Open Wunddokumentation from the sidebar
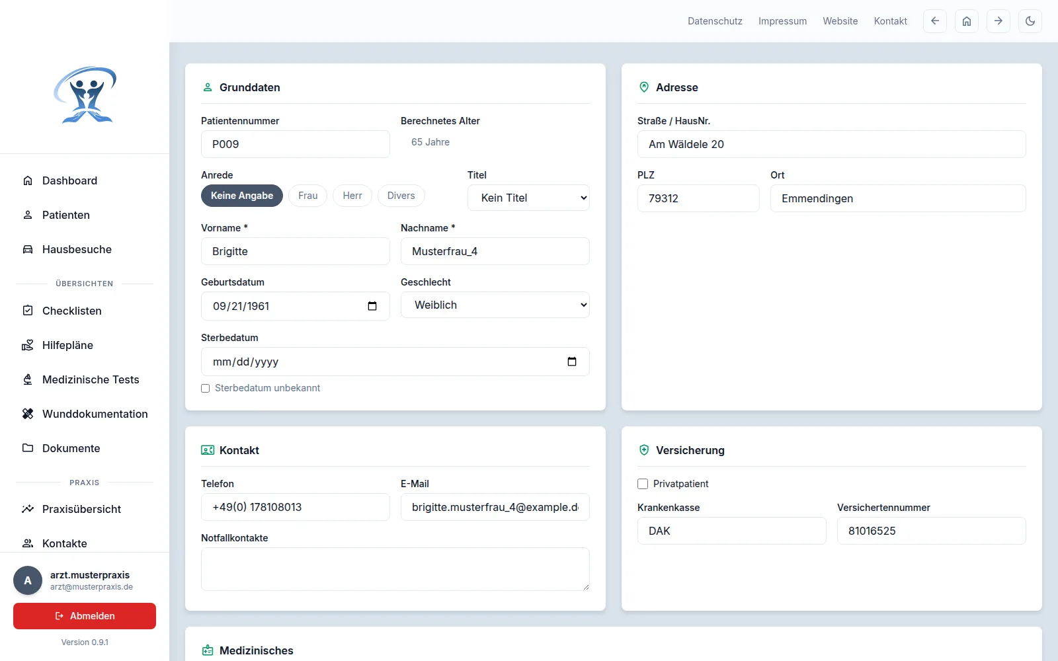The height and width of the screenshot is (661, 1058). click(85, 414)
